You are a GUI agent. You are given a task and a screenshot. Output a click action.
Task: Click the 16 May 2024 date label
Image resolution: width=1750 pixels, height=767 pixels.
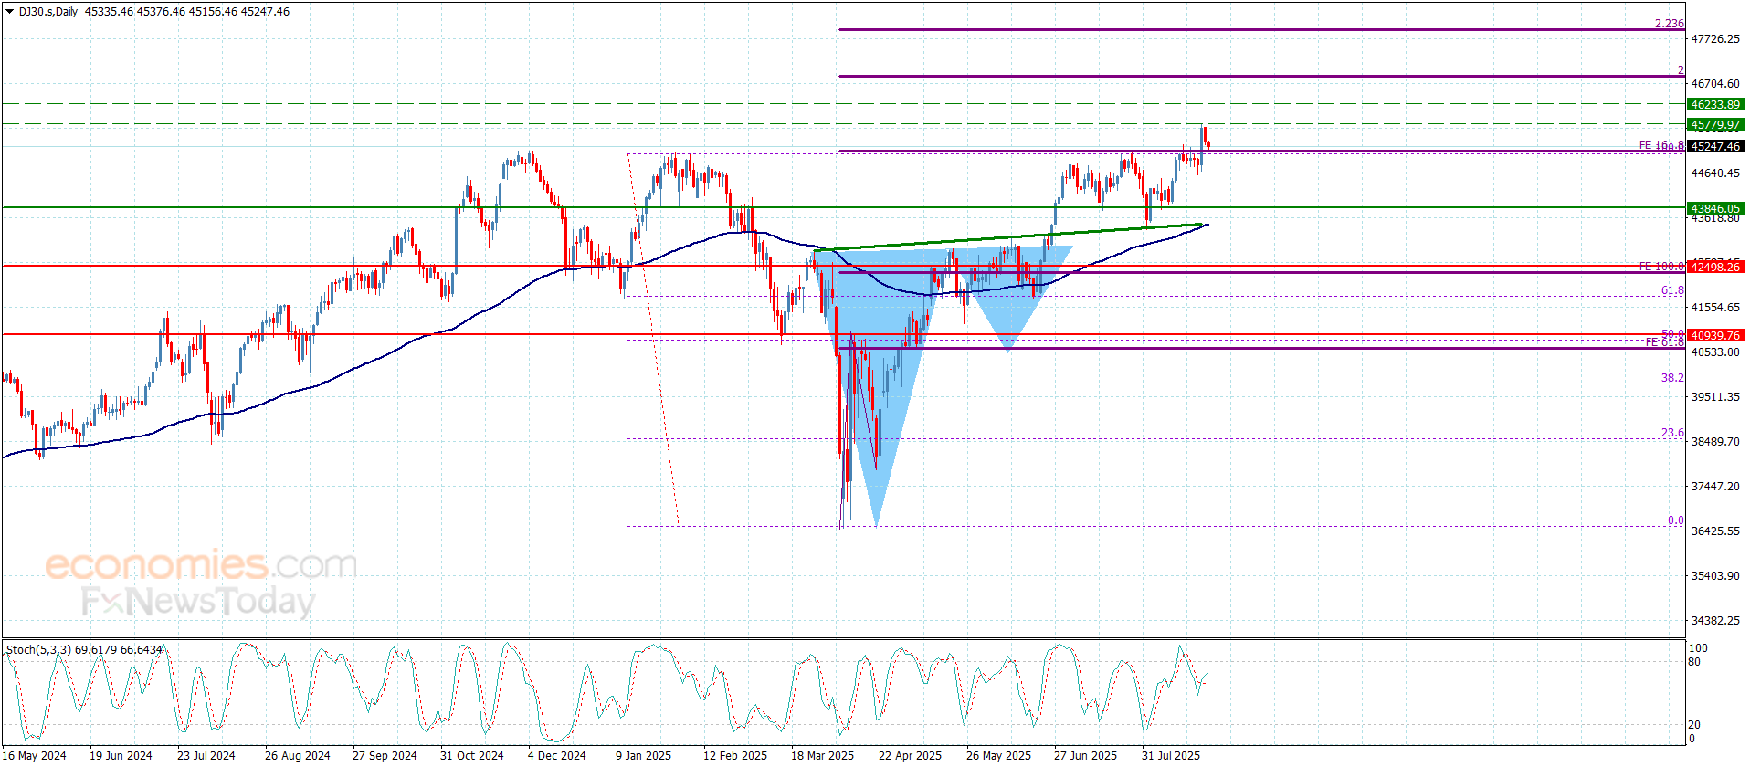click(x=36, y=756)
